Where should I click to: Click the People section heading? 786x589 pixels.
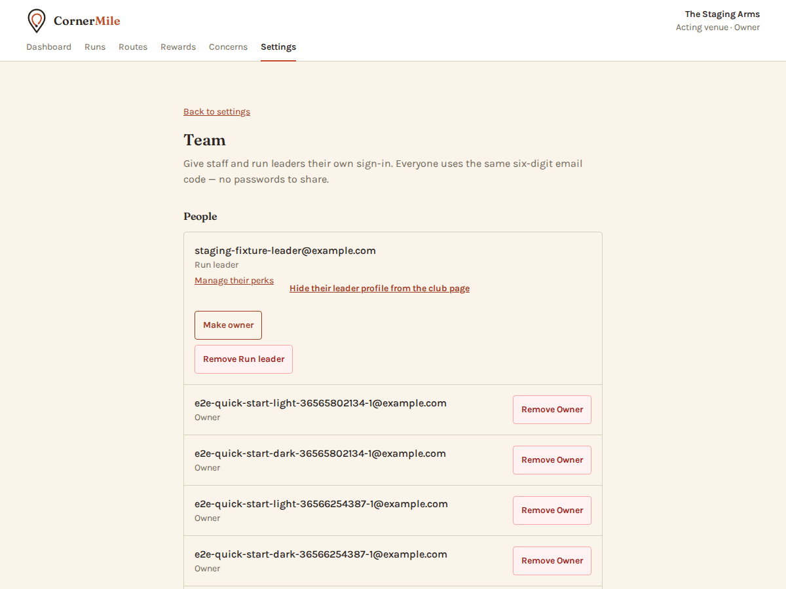(200, 217)
